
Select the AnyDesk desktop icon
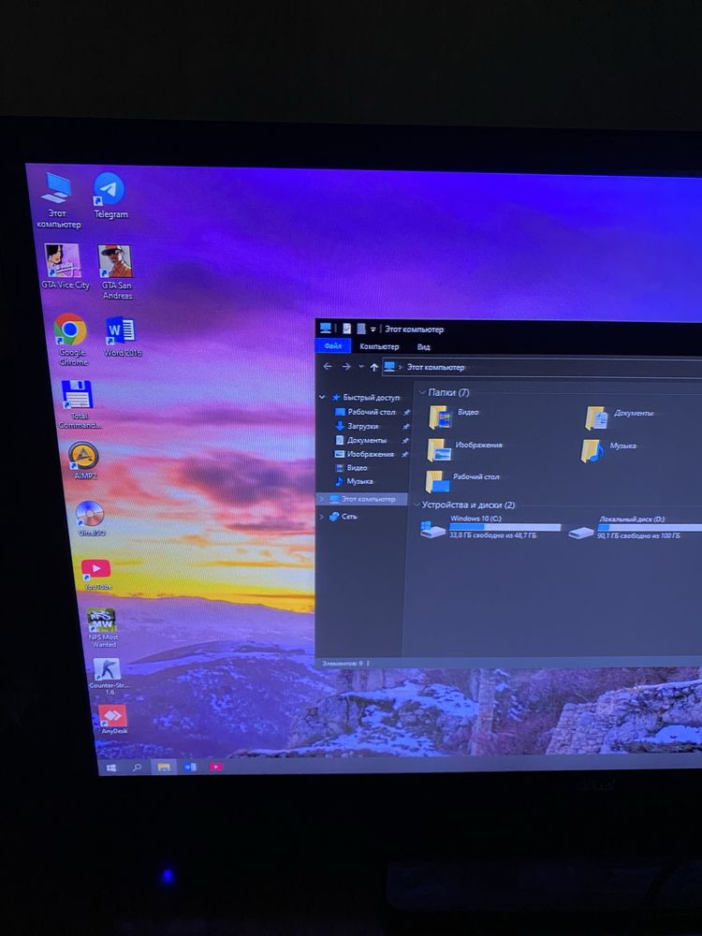[113, 719]
